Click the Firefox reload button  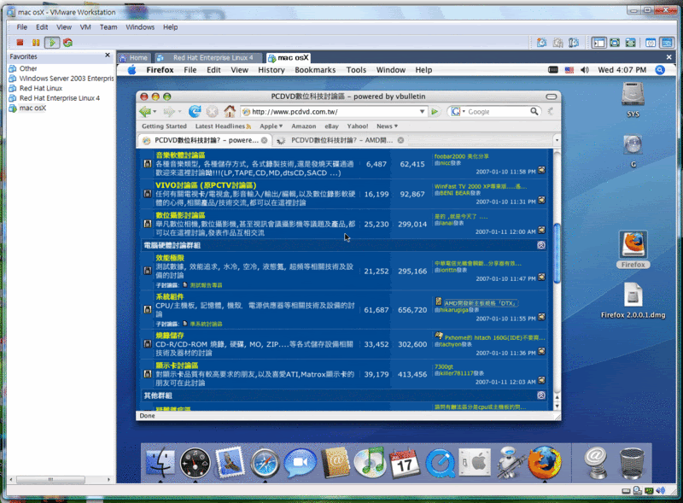point(195,112)
